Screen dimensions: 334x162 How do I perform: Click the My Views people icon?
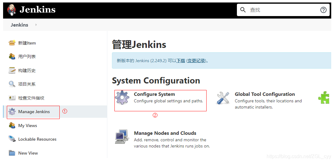coord(12,126)
